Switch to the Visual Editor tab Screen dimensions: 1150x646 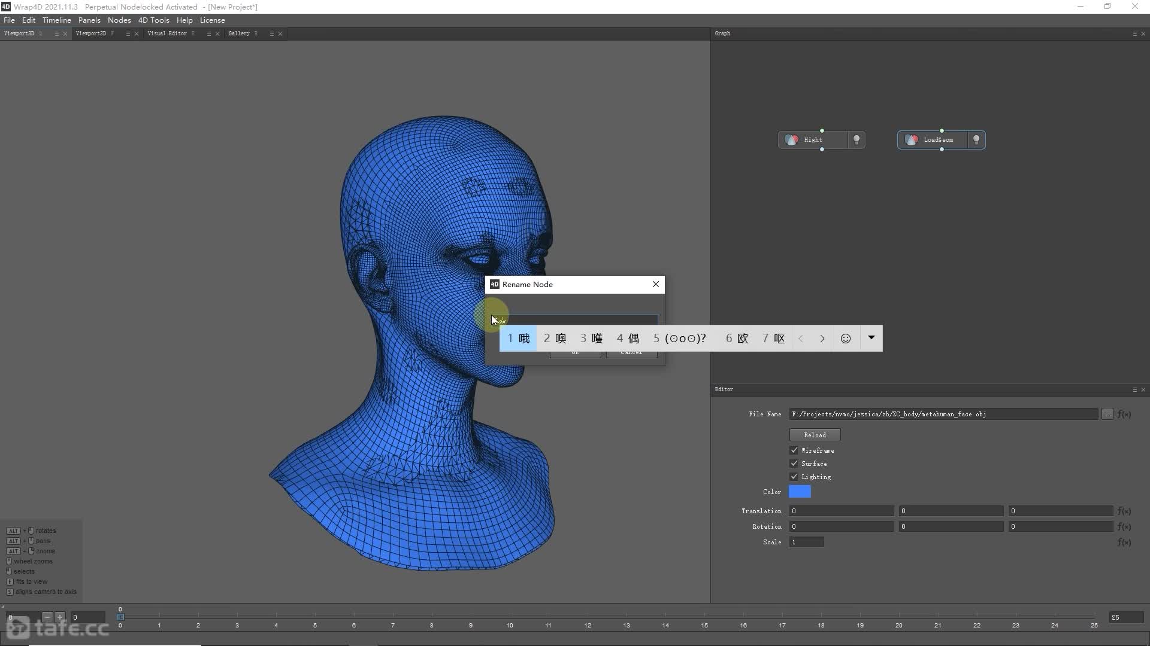pos(167,33)
